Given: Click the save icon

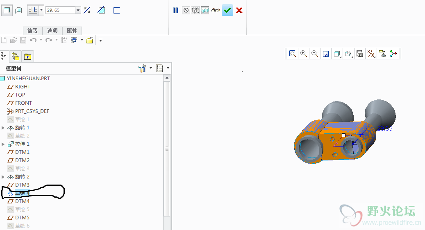Looking at the screenshot, I should coord(23,41).
